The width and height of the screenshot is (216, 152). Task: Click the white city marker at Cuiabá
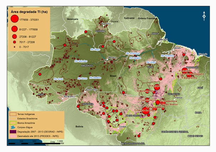tap(118, 129)
